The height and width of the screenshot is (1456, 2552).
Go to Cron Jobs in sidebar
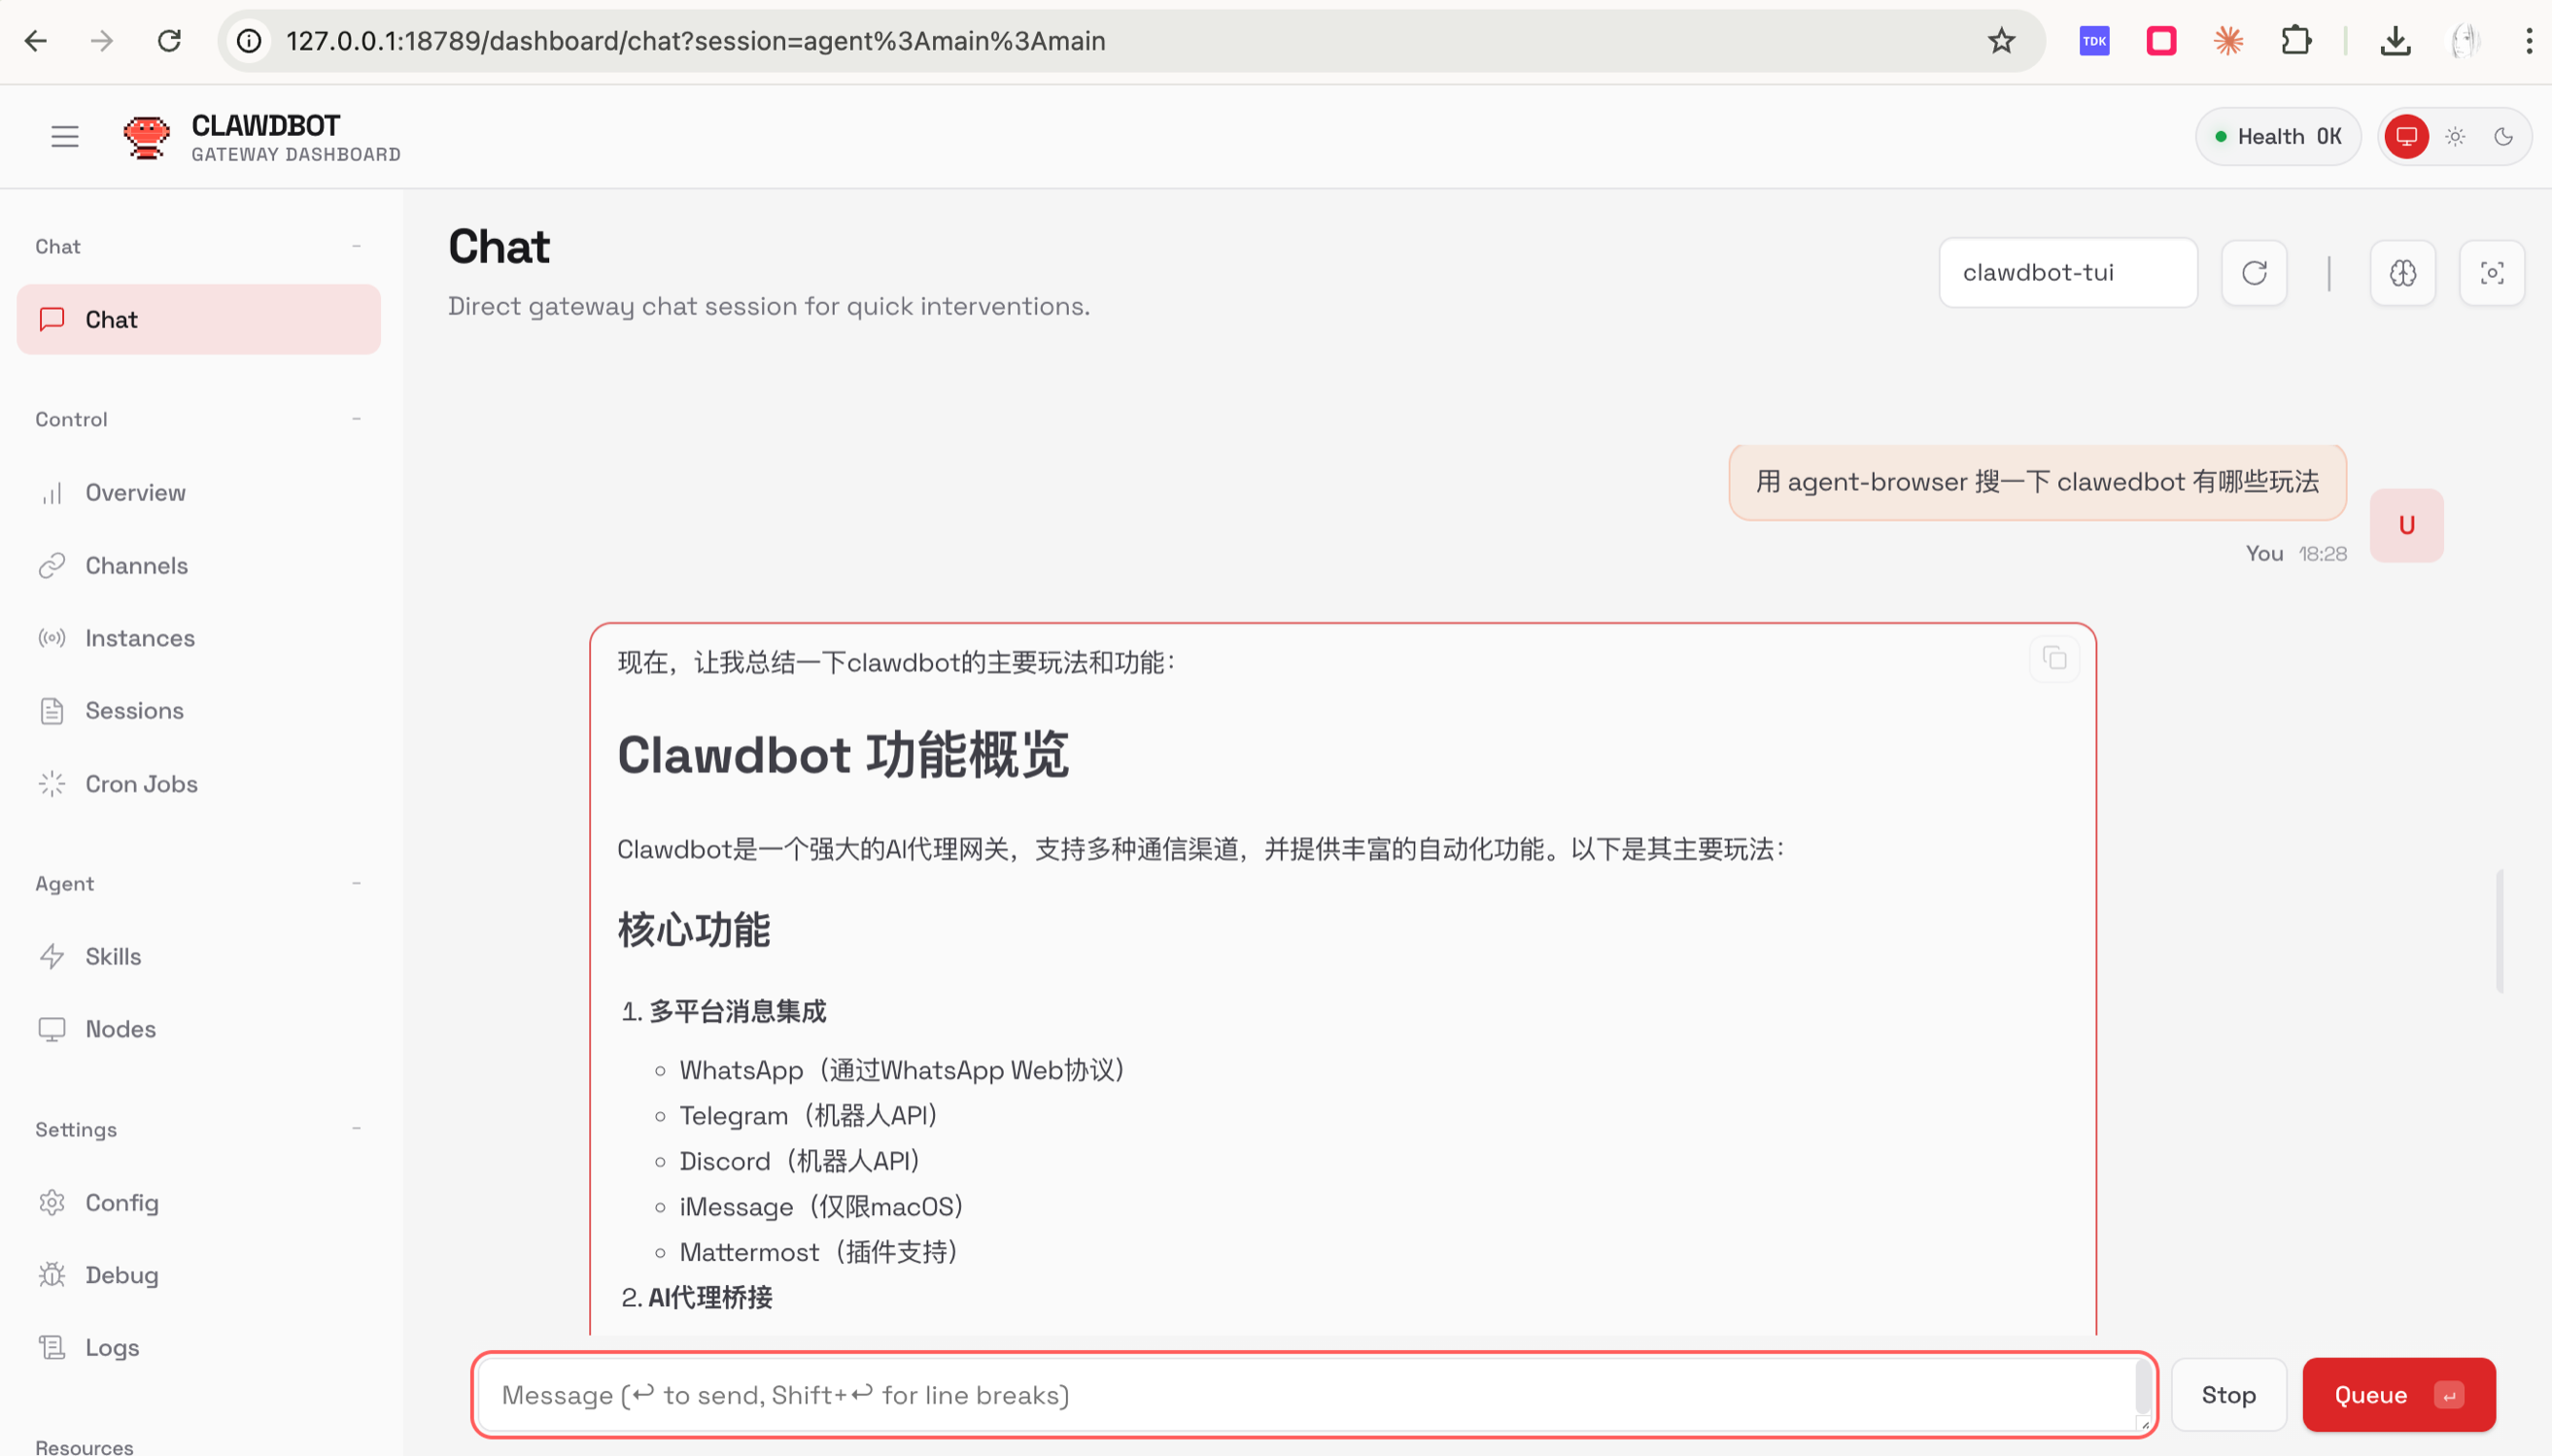[x=141, y=784]
